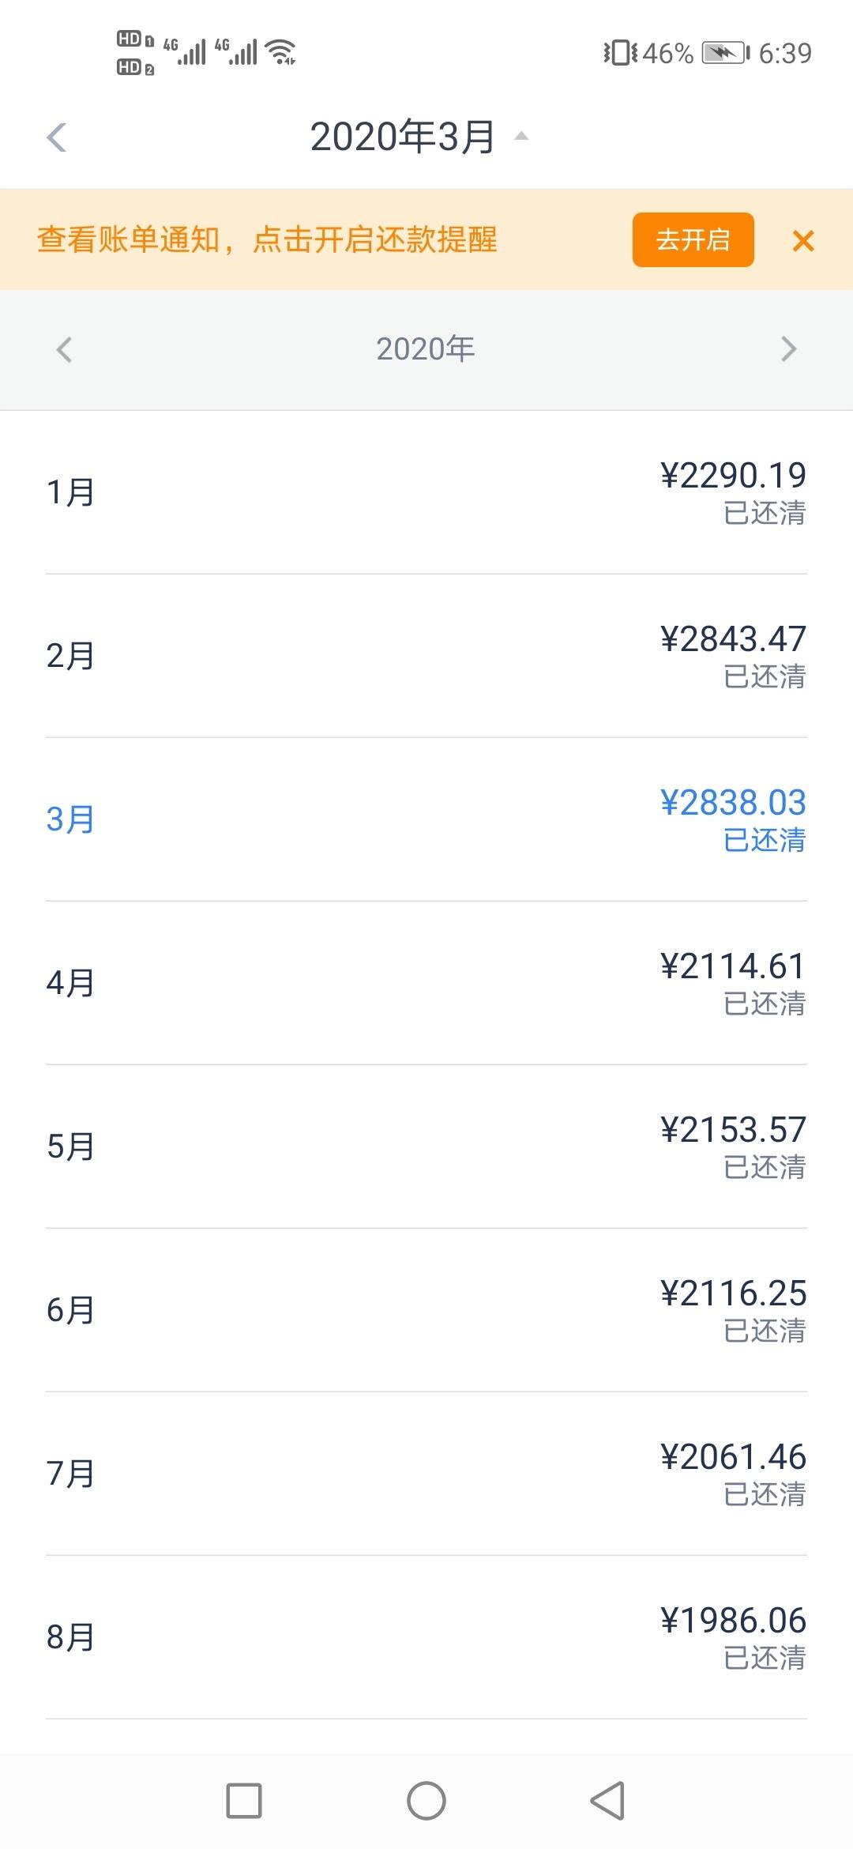Image resolution: width=853 pixels, height=1849 pixels.
Task: Tap the 2020年3月 title text
Action: click(403, 137)
